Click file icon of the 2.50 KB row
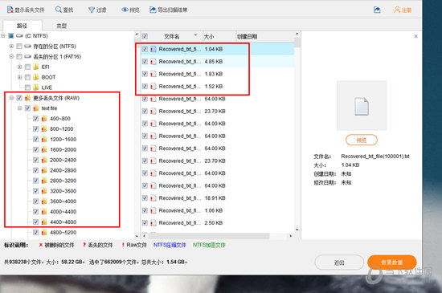Image resolution: width=442 pixels, height=293 pixels. [x=153, y=223]
